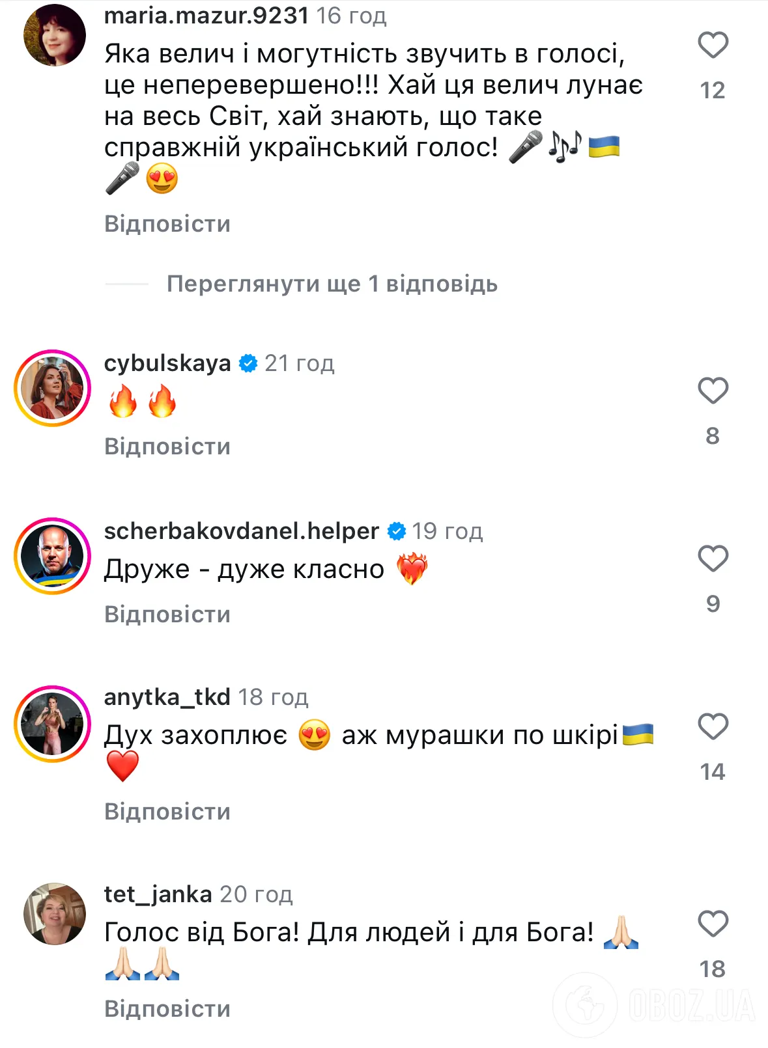The image size is (768, 1048).
Task: Reply to cybulskaya's comment
Action: 167,447
